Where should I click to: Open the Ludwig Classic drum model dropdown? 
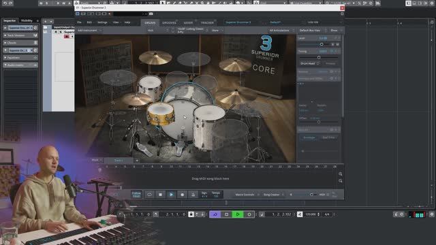coord(192,30)
